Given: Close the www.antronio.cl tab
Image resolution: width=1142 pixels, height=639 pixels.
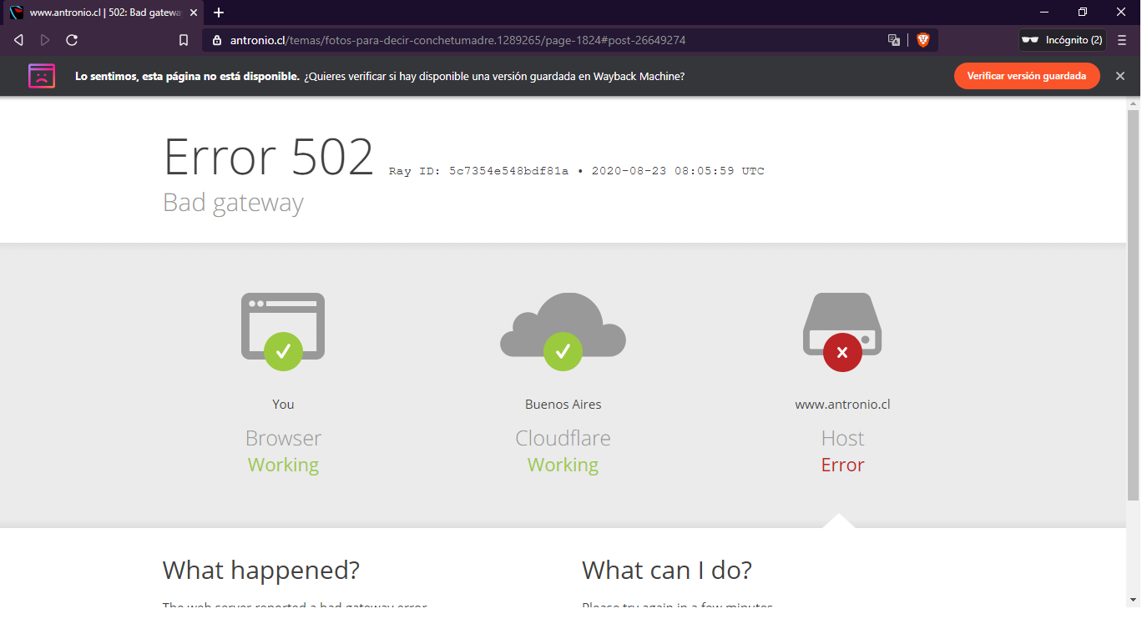Looking at the screenshot, I should [194, 13].
